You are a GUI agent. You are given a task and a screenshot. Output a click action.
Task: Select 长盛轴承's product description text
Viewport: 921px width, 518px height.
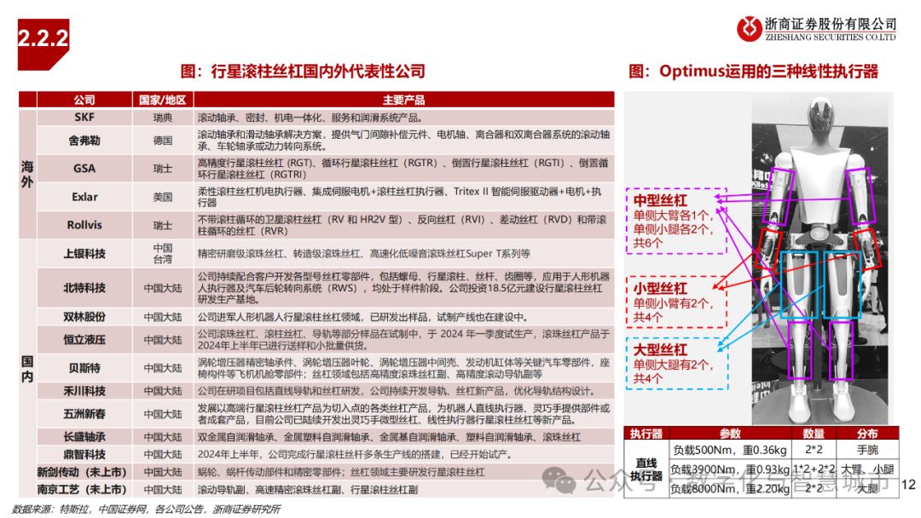pos(389,437)
